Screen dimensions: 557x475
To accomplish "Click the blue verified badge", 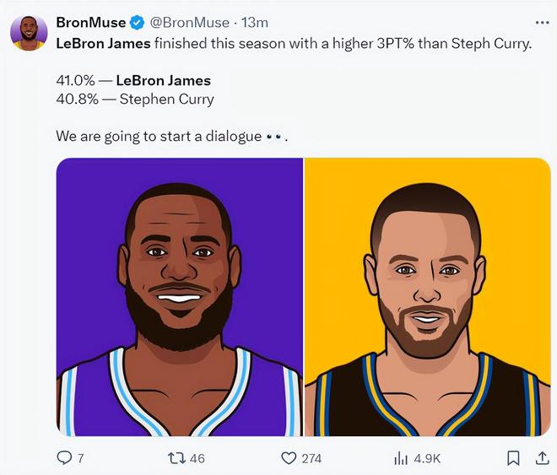I will click(x=137, y=23).
